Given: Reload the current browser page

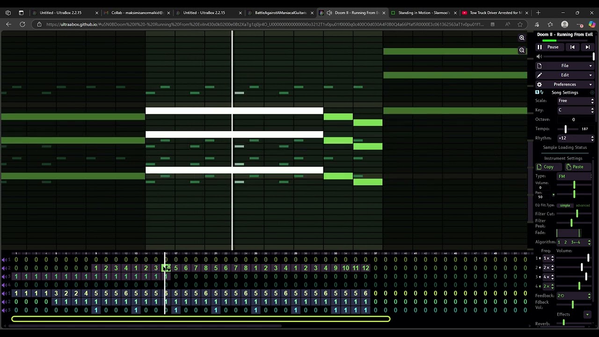Looking at the screenshot, I should [22, 24].
